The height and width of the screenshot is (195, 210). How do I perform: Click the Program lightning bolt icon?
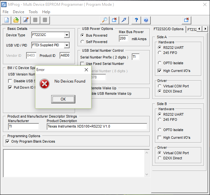point(124,20)
